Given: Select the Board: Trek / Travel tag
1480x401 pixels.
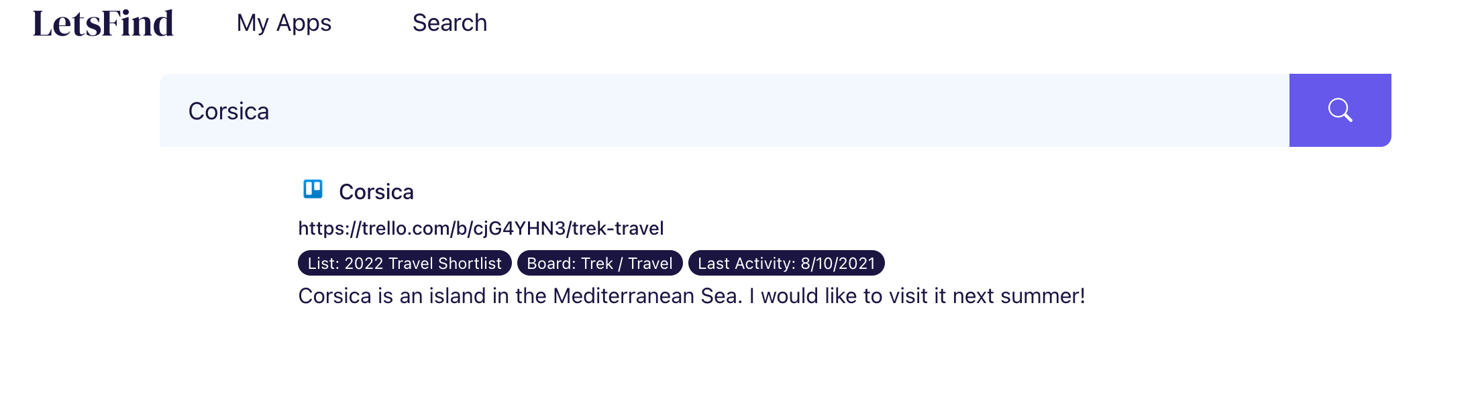Looking at the screenshot, I should [600, 263].
